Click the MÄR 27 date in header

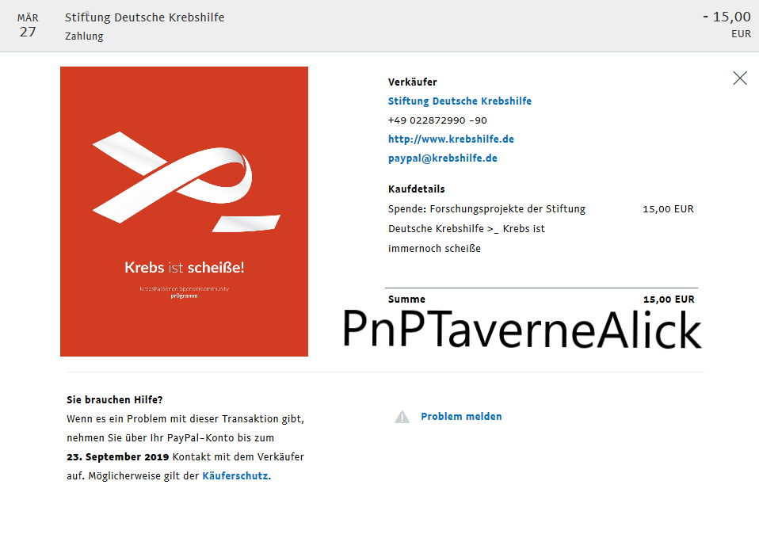tap(28, 25)
